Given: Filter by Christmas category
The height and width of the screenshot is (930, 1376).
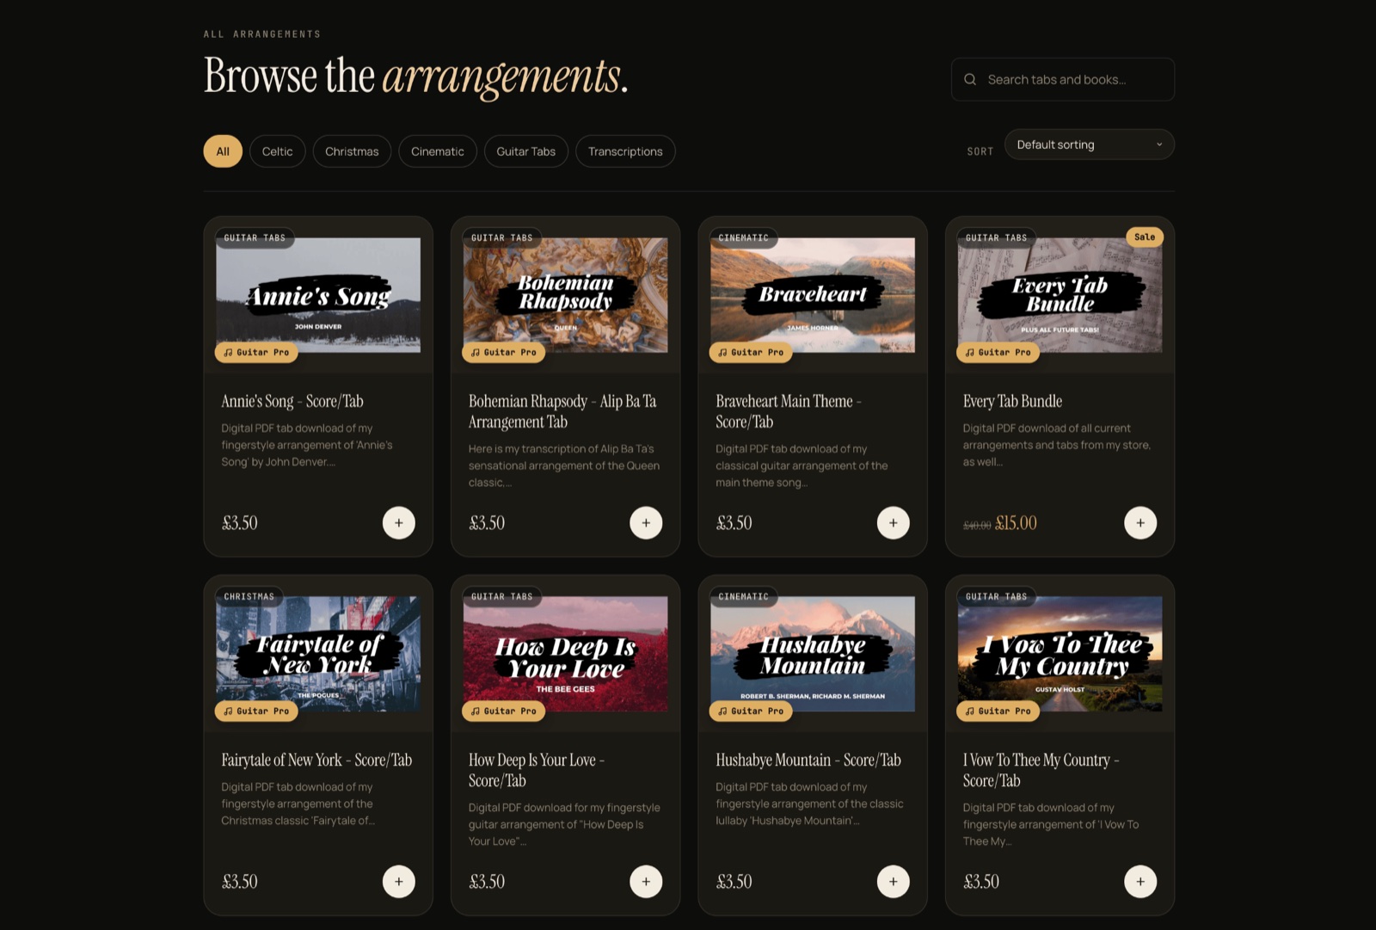Looking at the screenshot, I should [x=352, y=151].
